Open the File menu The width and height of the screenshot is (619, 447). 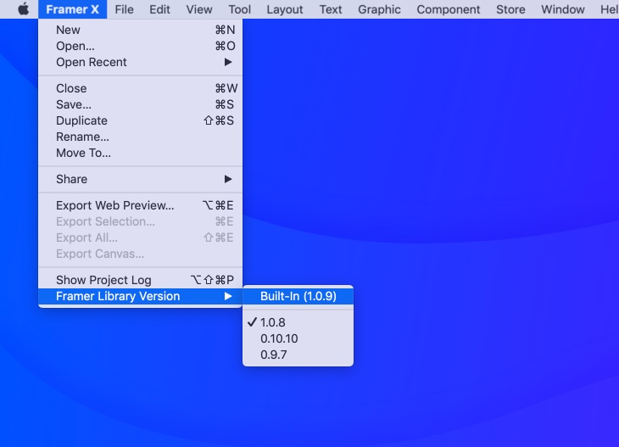point(124,9)
